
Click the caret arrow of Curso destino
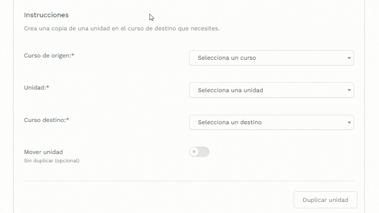click(x=349, y=122)
